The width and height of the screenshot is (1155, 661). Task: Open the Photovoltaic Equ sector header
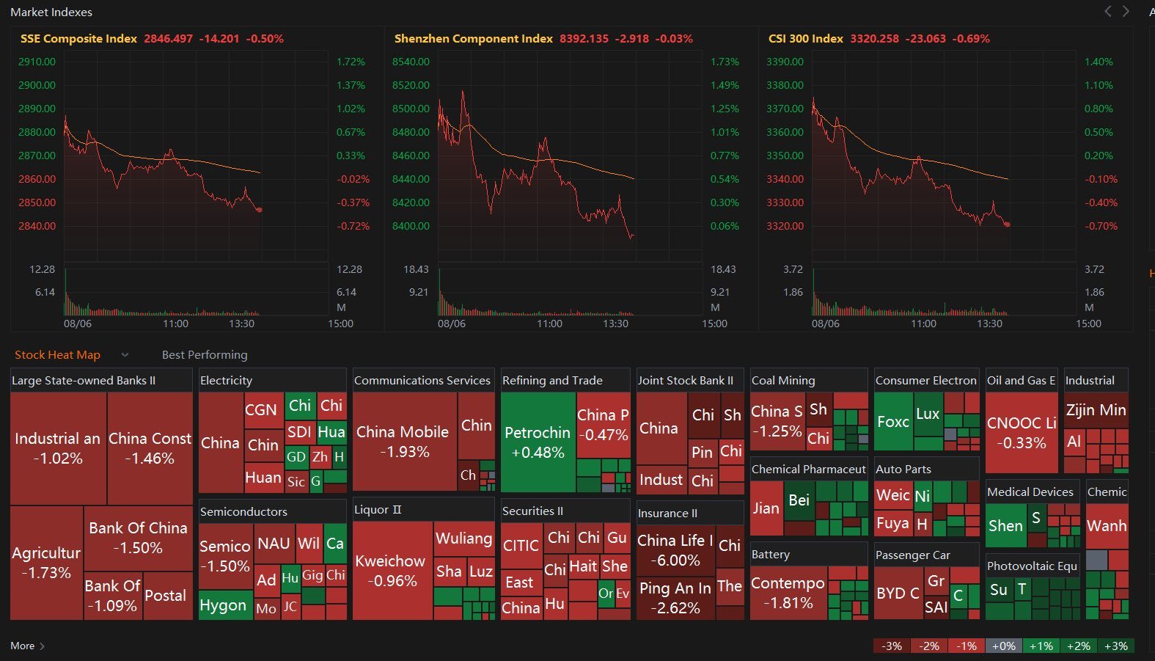tap(1033, 566)
